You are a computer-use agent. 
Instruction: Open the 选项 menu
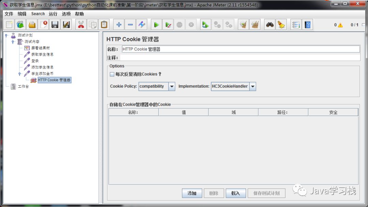66,14
